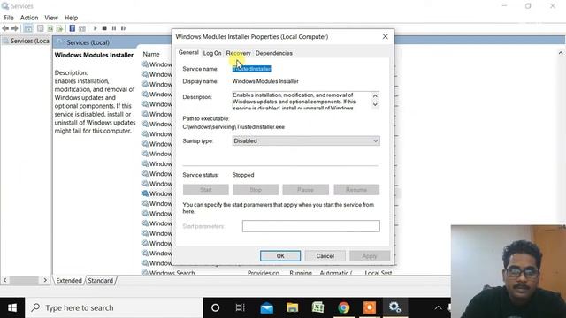The width and height of the screenshot is (566, 318).
Task: Switch to the General tab
Action: pyautogui.click(x=188, y=53)
